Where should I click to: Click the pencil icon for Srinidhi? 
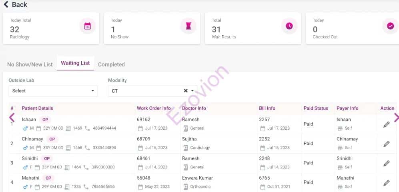386,163
